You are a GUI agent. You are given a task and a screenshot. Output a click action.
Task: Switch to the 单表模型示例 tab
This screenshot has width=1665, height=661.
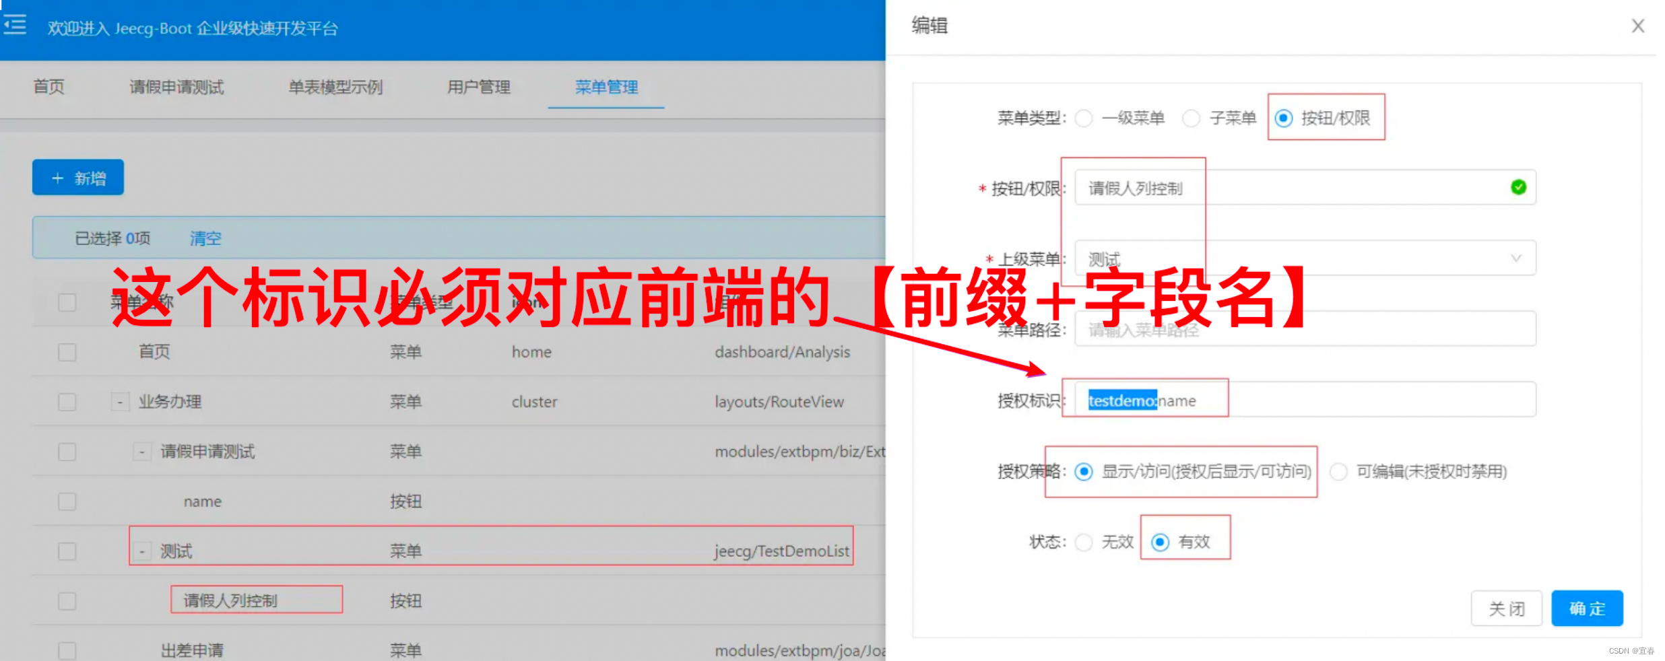(x=335, y=87)
